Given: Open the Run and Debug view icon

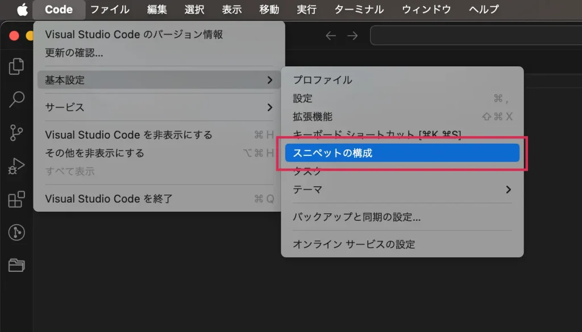Looking at the screenshot, I should coord(16,166).
